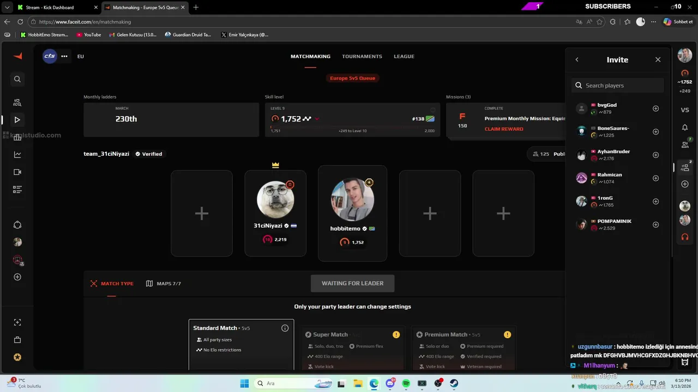Add a player in the last party slot
The height and width of the screenshot is (392, 698).
[503, 213]
